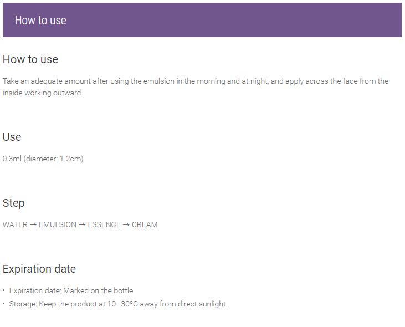Click the text "inside working outward."
The image size is (405, 327).
click(43, 93)
